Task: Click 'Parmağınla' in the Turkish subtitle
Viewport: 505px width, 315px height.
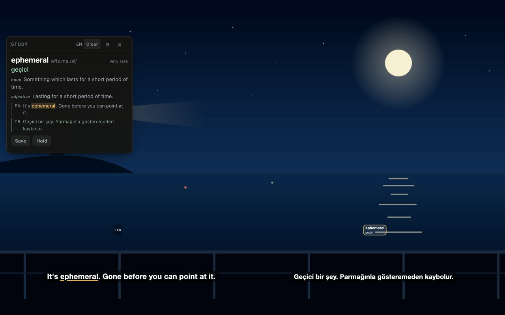Action: 358,277
